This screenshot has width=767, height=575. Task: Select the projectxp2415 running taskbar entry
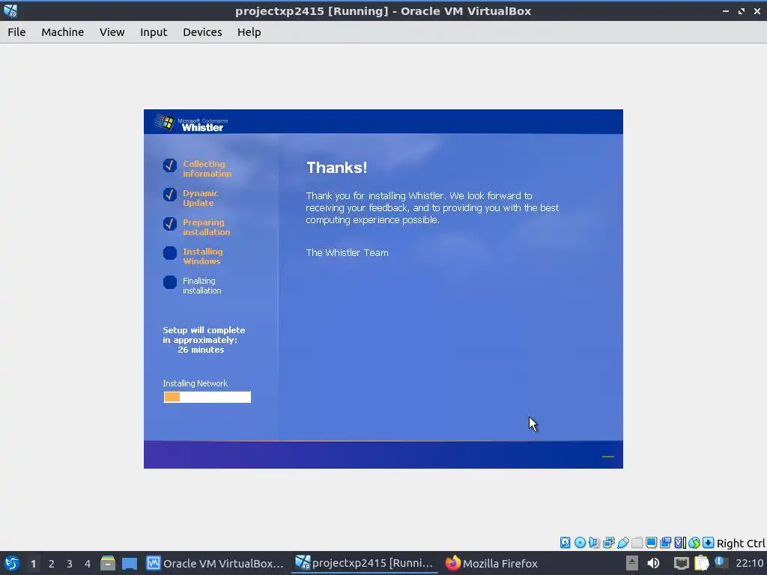tap(365, 563)
